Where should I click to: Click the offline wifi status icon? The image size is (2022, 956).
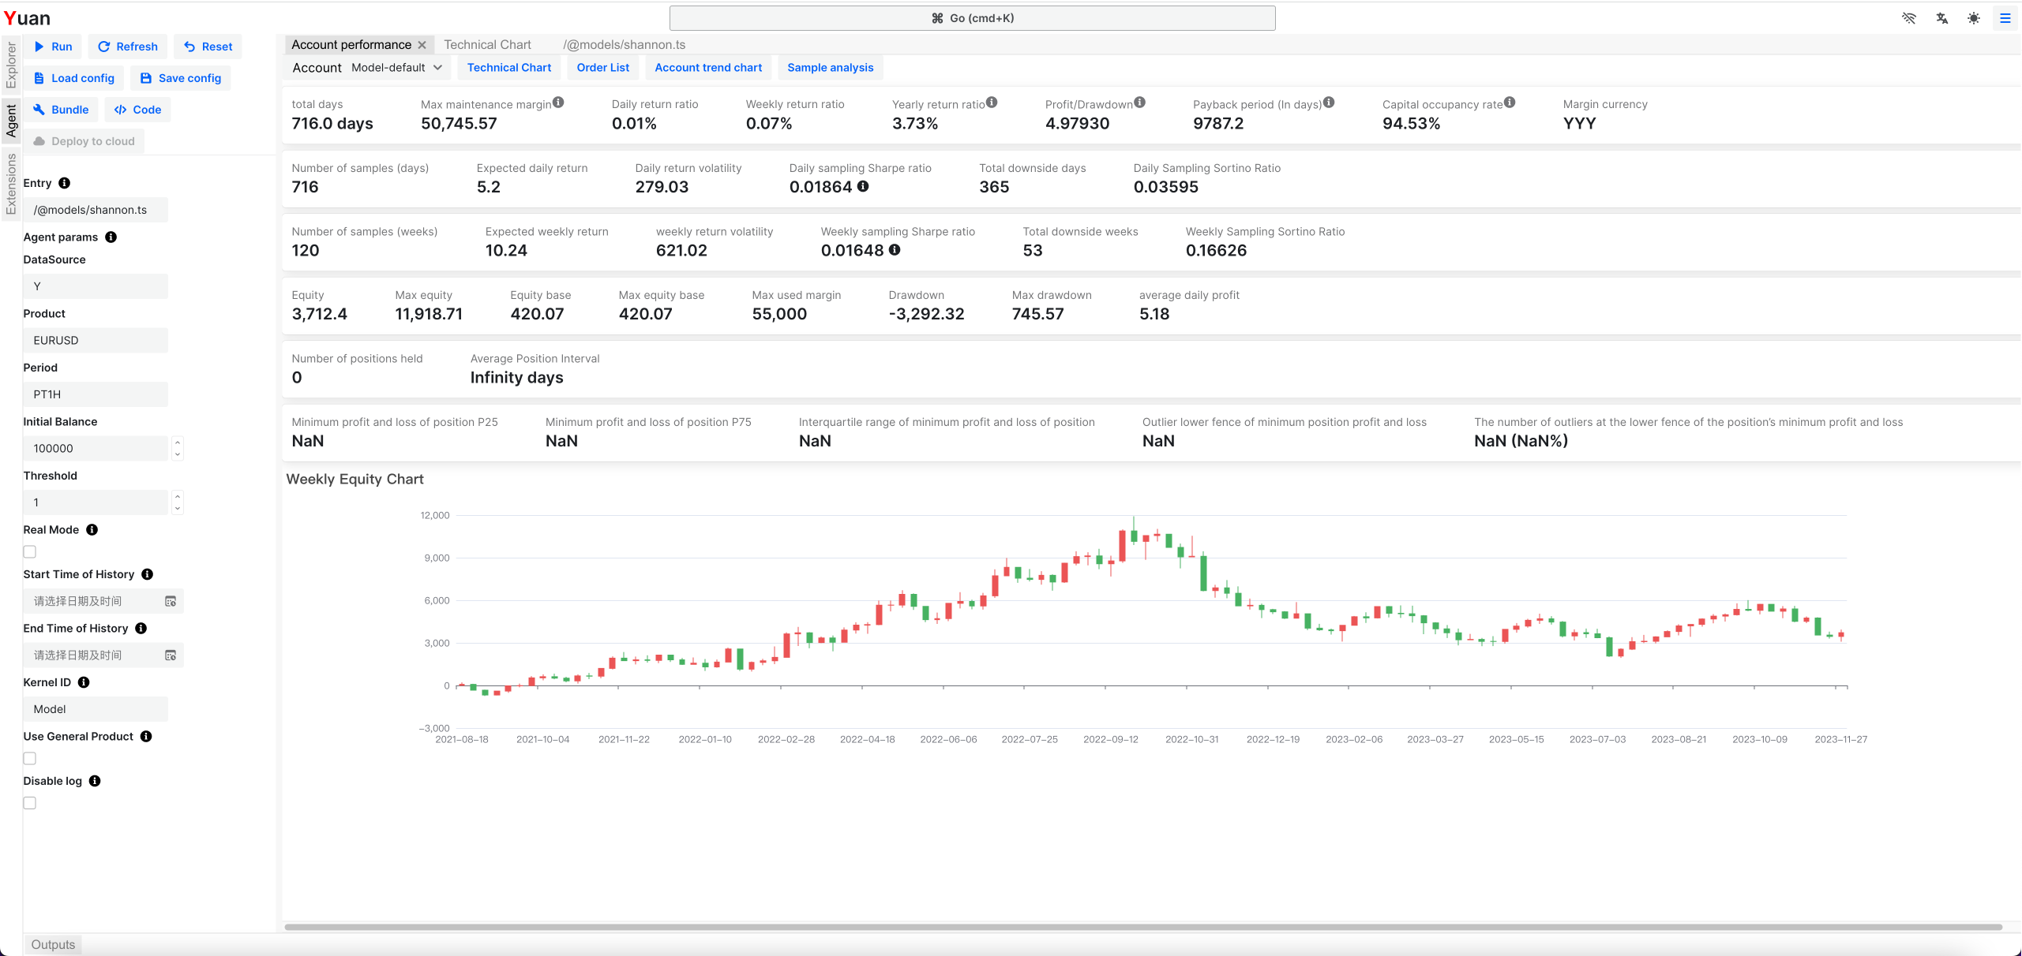pyautogui.click(x=1909, y=18)
